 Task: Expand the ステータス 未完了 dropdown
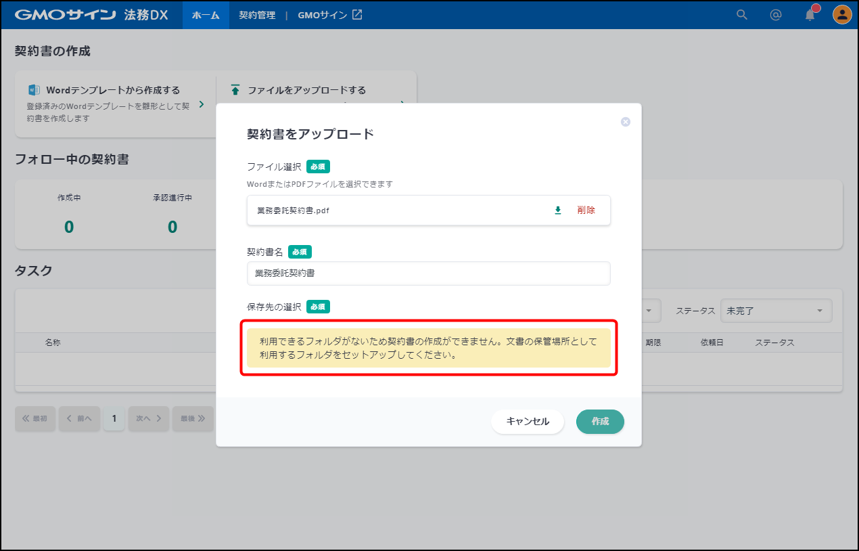pos(776,311)
